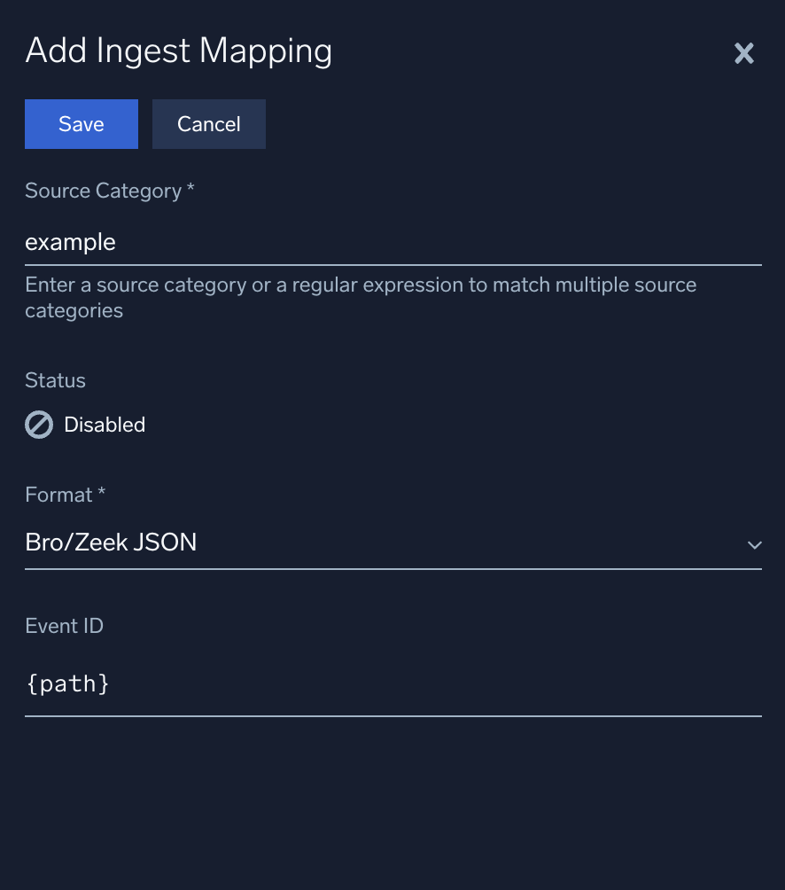Click the Source Category underline field
Viewport: 785px width, 890px height.
[392, 242]
